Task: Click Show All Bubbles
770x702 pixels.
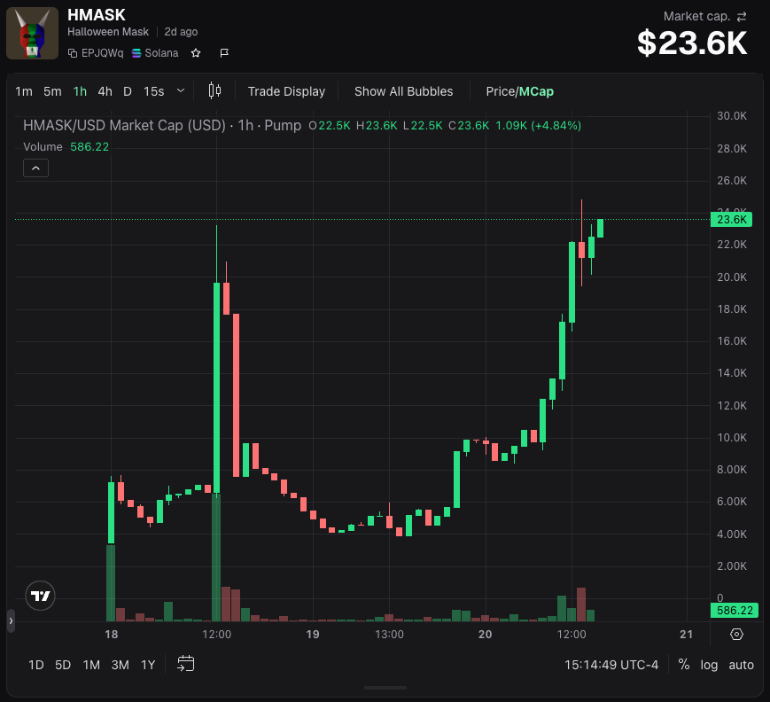Action: click(404, 91)
